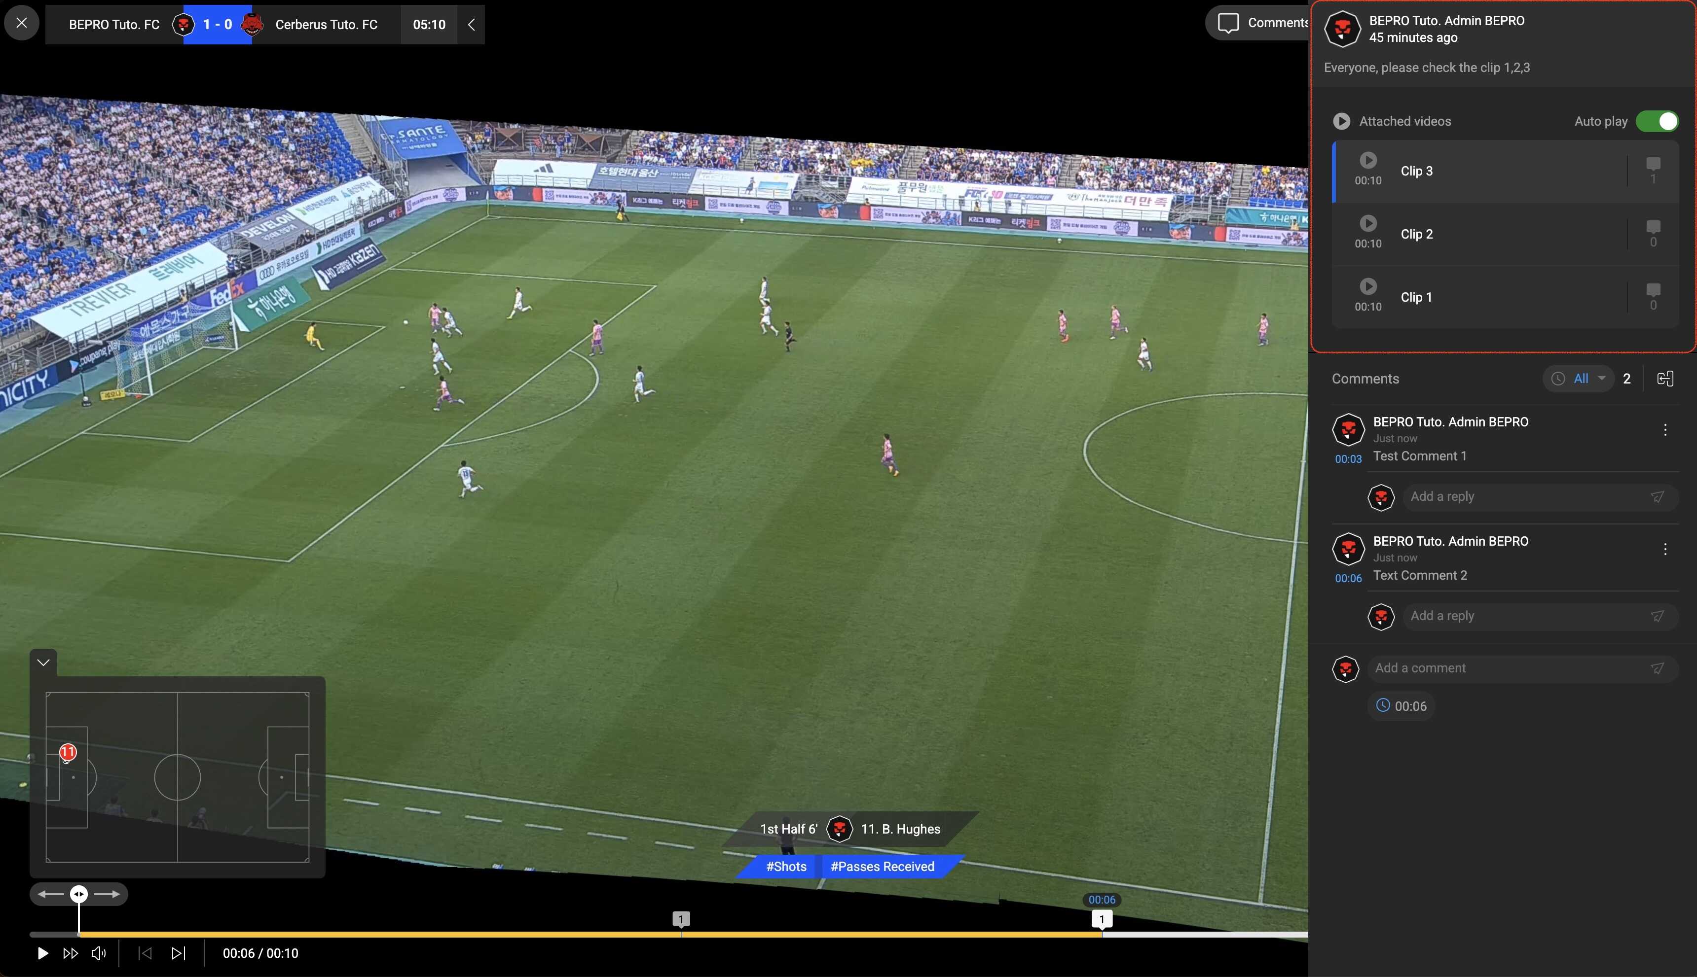Play Clip 2 from attached videos
This screenshot has height=977, width=1697.
coord(1368,223)
